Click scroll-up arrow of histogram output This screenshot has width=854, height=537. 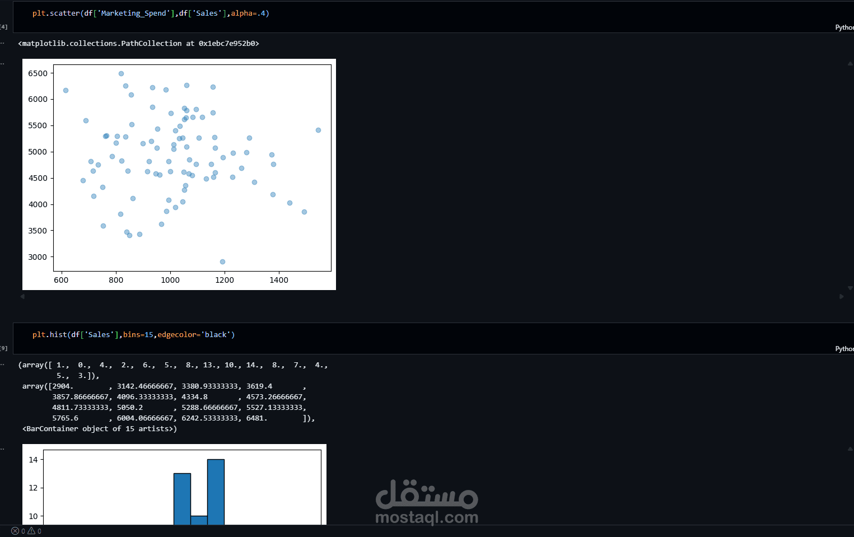tap(850, 449)
